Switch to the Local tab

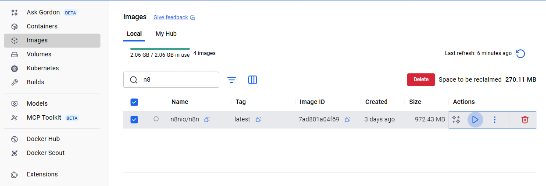(x=134, y=34)
